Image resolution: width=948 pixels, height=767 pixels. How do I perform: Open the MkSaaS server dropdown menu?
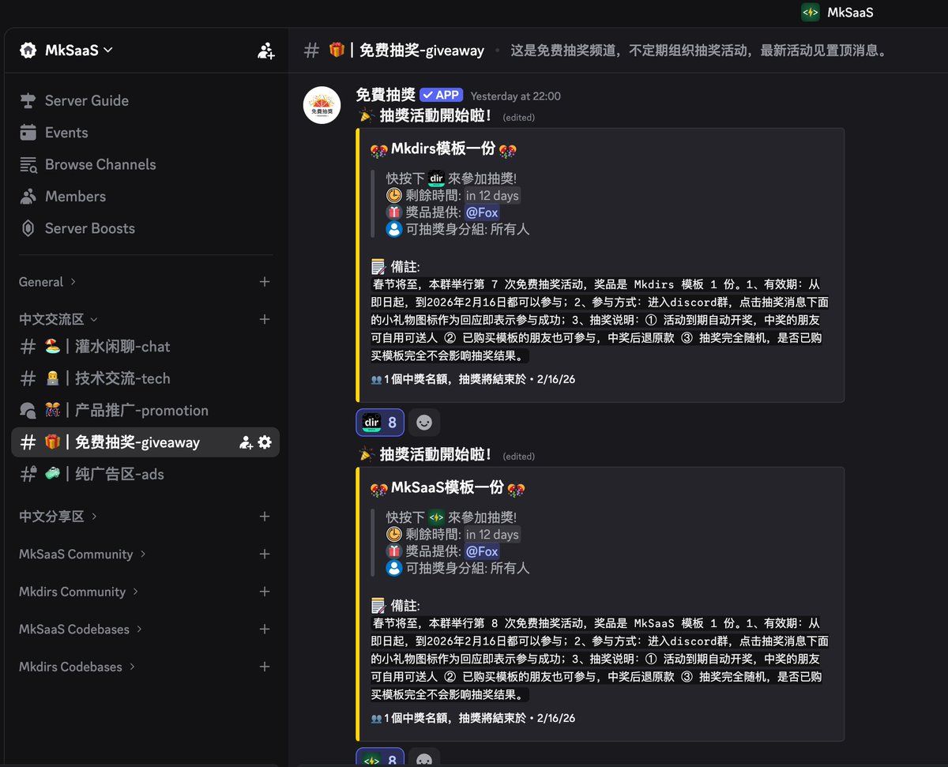(x=67, y=51)
